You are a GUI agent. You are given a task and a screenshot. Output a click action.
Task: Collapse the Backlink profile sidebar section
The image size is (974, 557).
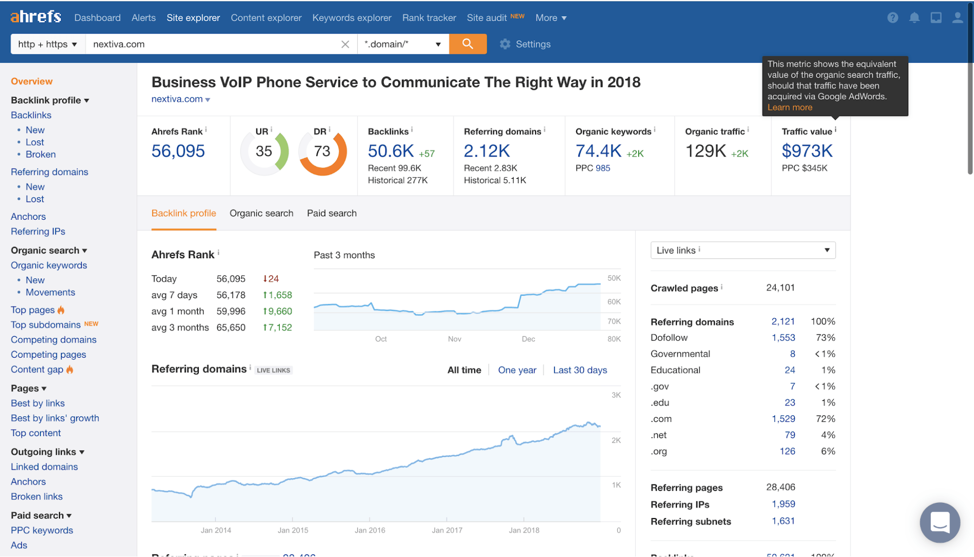pyautogui.click(x=50, y=100)
